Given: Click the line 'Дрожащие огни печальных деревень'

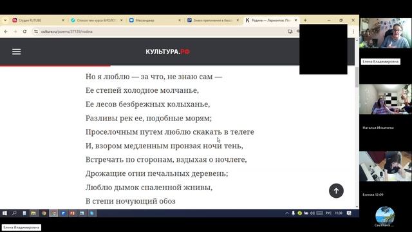Looking at the screenshot, I should [x=156, y=173].
